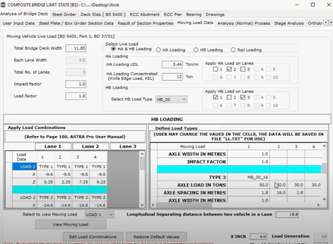Click the HB_30_16 cell in TYPE 3 row
The height and width of the screenshot is (244, 333).
[x=249, y=177]
